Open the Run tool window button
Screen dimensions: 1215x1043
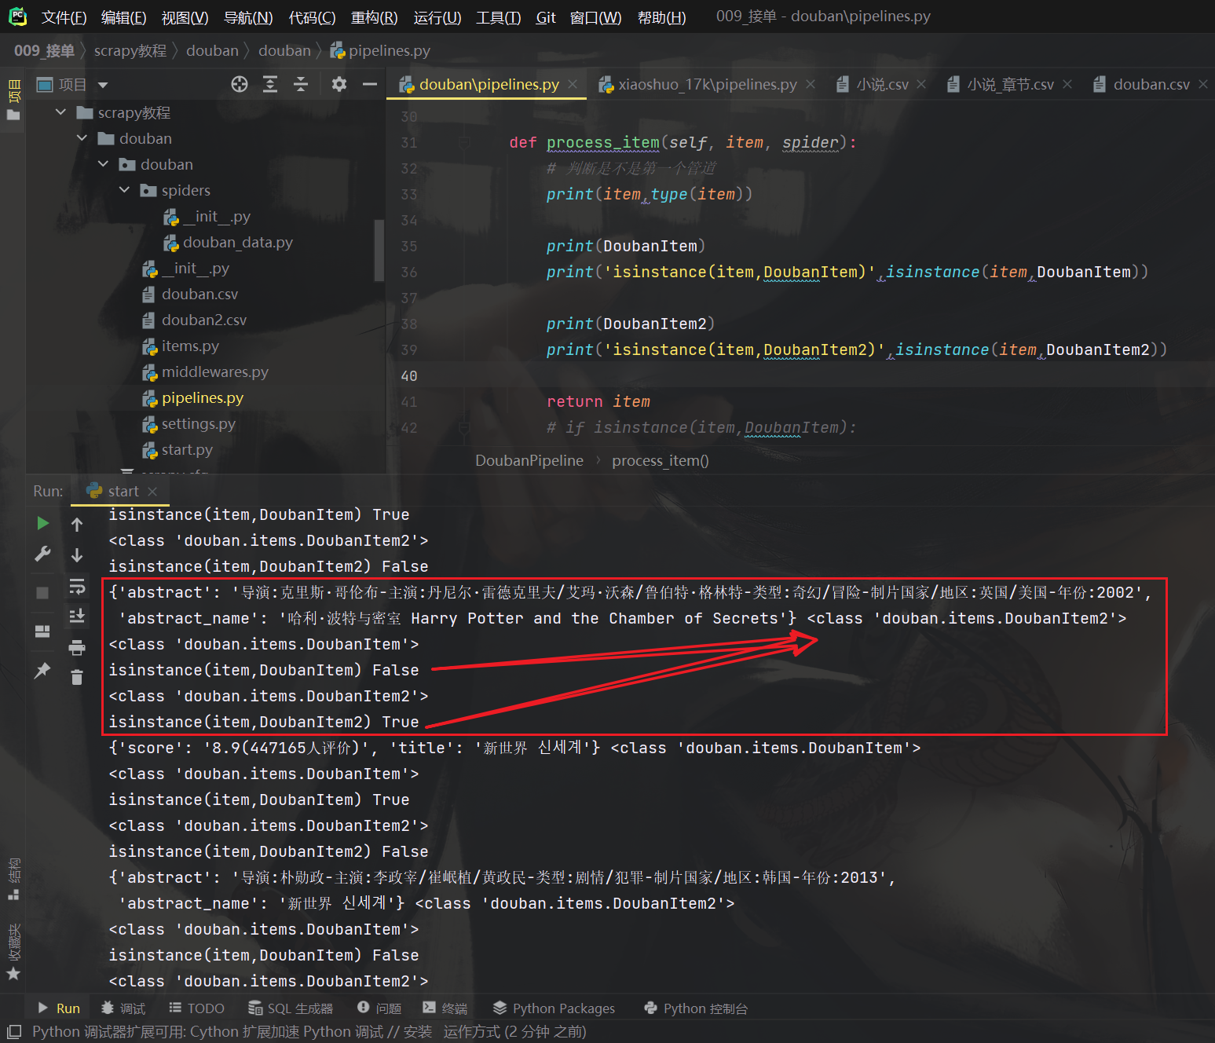click(x=59, y=1008)
